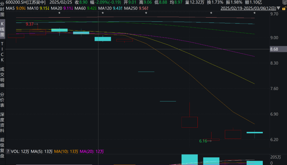Switch to the 分时图 tab
The width and height of the screenshot is (287, 165).
pos(2,8)
